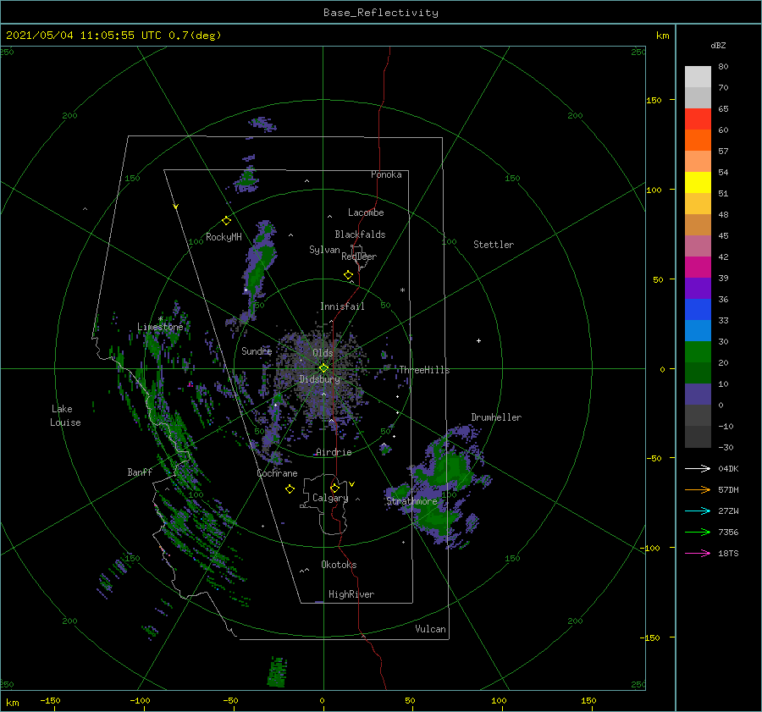Pick the magenta 39–42 dBZ swatch

(698, 268)
